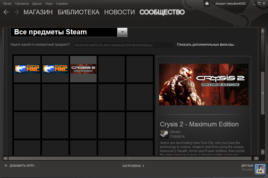Open the Steam menu
Viewport: 268px width, 178px height.
[x=7, y=4]
